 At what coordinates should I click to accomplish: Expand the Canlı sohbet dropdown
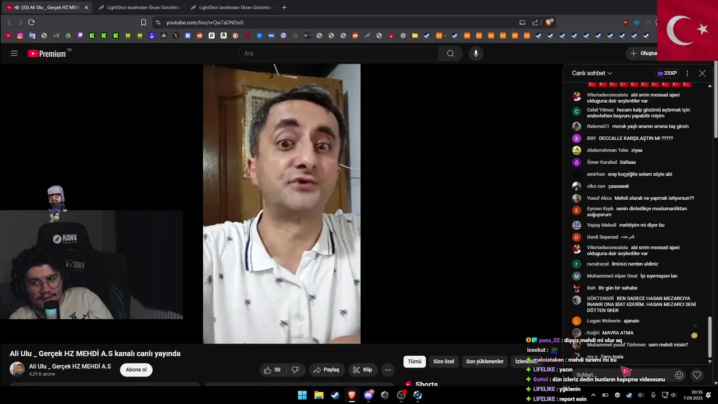click(592, 73)
